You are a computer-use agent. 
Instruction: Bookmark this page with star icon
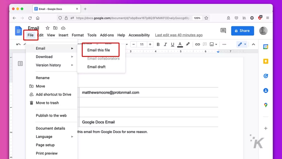(206, 18)
